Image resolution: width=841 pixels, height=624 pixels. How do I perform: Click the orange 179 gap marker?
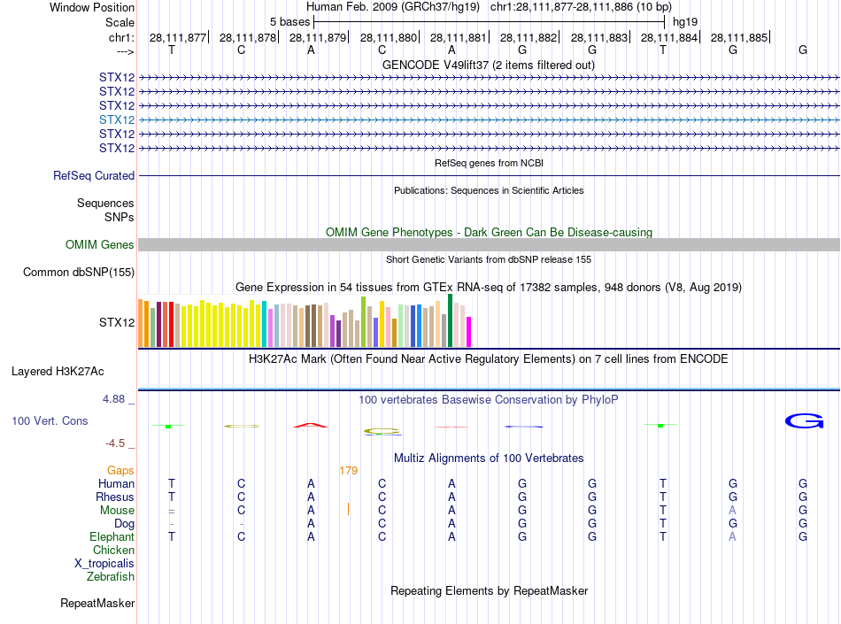(348, 471)
